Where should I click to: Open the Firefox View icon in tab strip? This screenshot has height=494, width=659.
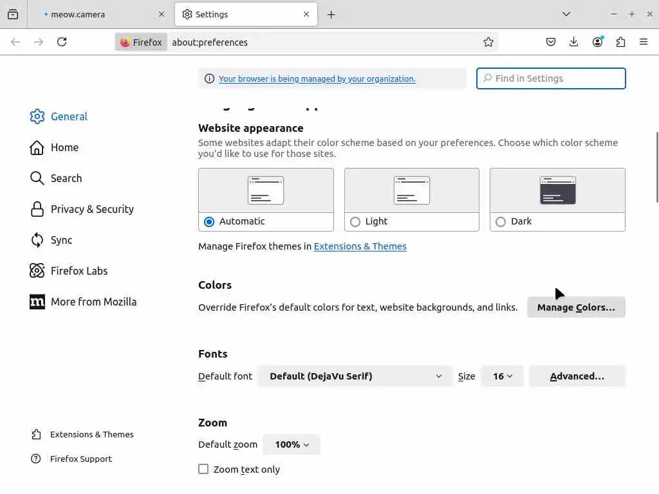coord(13,14)
